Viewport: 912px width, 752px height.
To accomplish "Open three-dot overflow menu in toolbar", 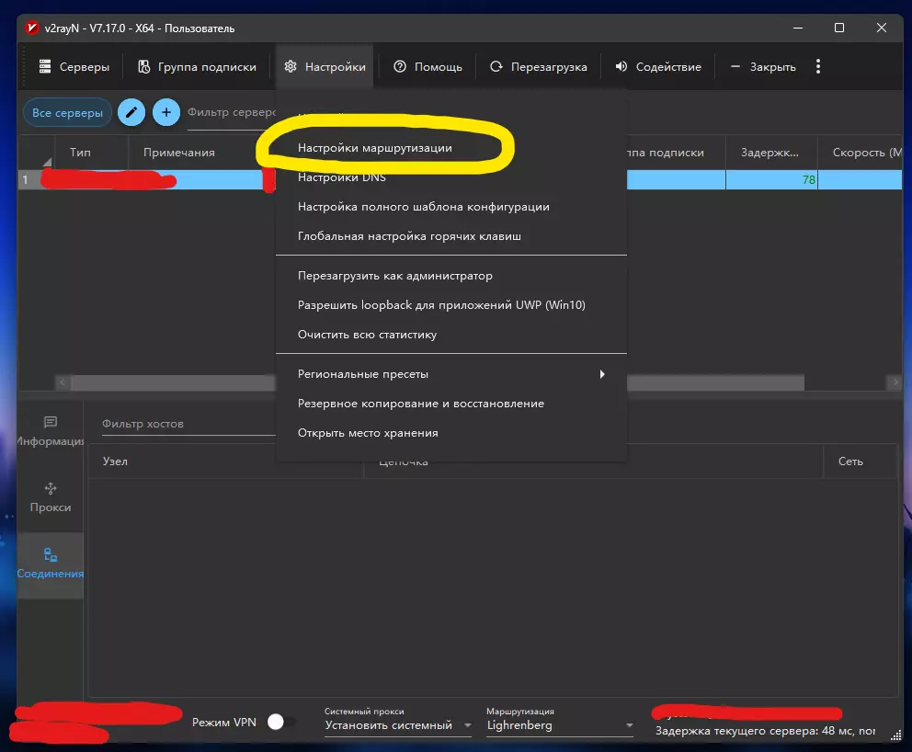I will 818,67.
